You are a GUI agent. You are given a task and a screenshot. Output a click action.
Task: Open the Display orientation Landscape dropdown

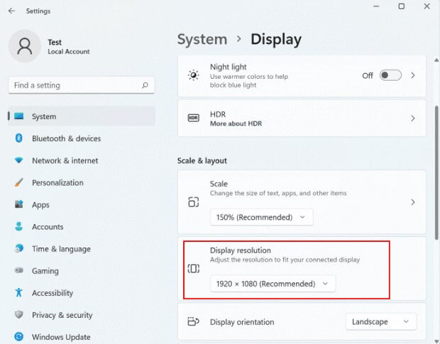381,322
